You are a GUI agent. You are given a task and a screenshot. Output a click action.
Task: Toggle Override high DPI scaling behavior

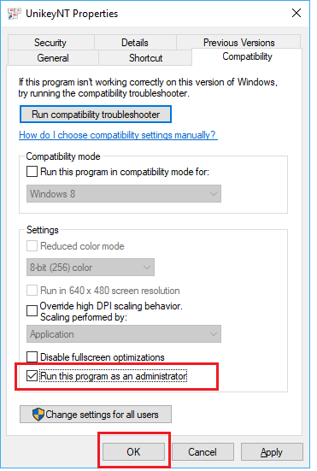(x=32, y=311)
